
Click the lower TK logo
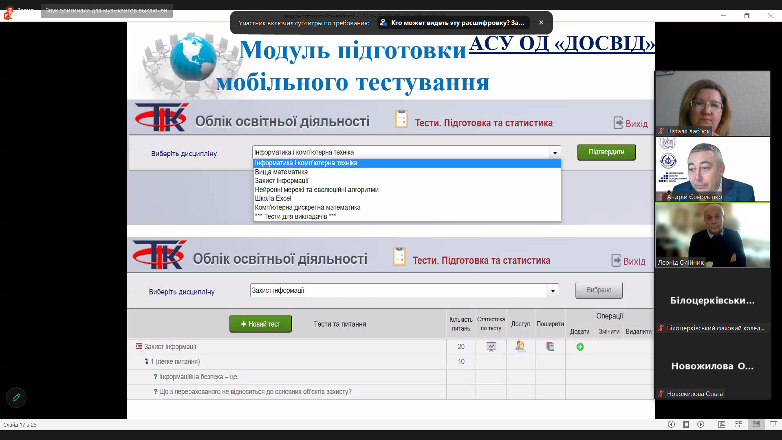[159, 254]
